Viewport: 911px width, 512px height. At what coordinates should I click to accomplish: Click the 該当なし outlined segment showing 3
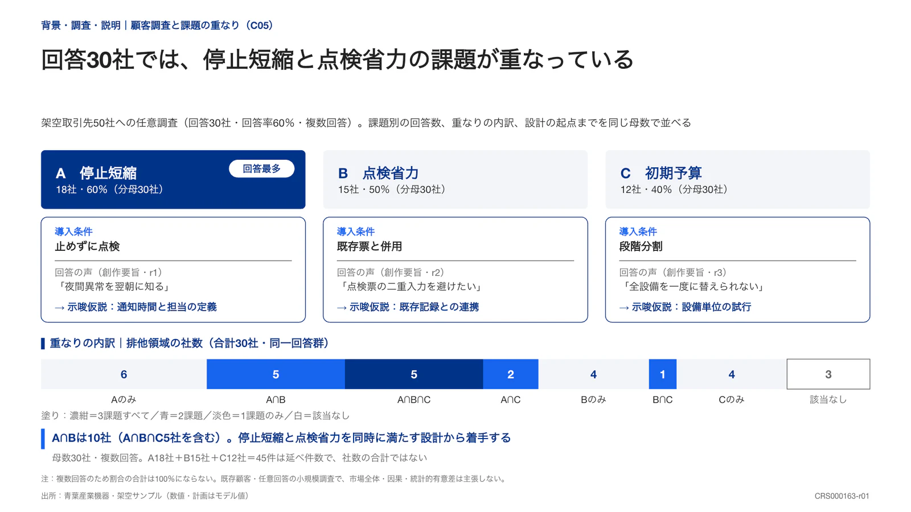pos(828,374)
